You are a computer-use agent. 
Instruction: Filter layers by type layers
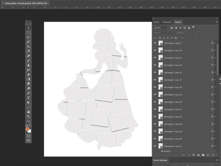[x=180, y=28]
